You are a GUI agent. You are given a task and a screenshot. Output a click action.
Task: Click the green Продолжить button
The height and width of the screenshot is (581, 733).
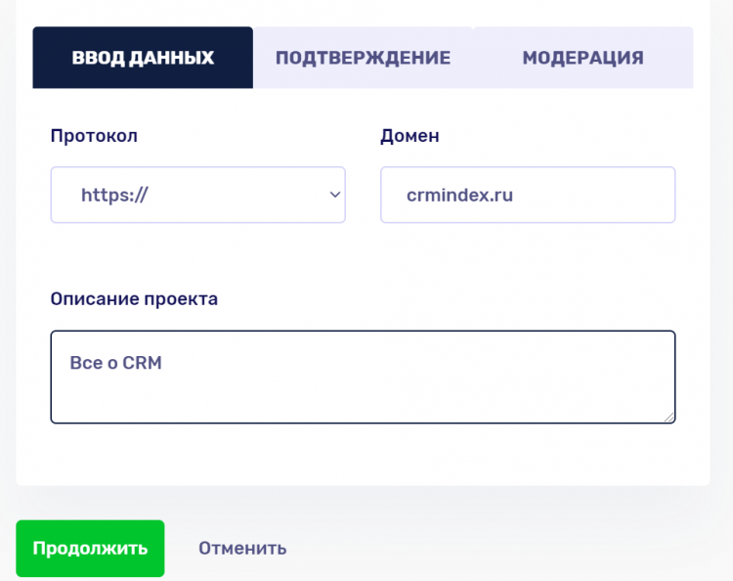[x=90, y=549]
